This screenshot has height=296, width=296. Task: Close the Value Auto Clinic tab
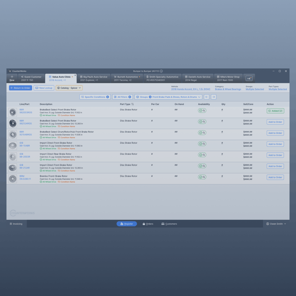75,75
